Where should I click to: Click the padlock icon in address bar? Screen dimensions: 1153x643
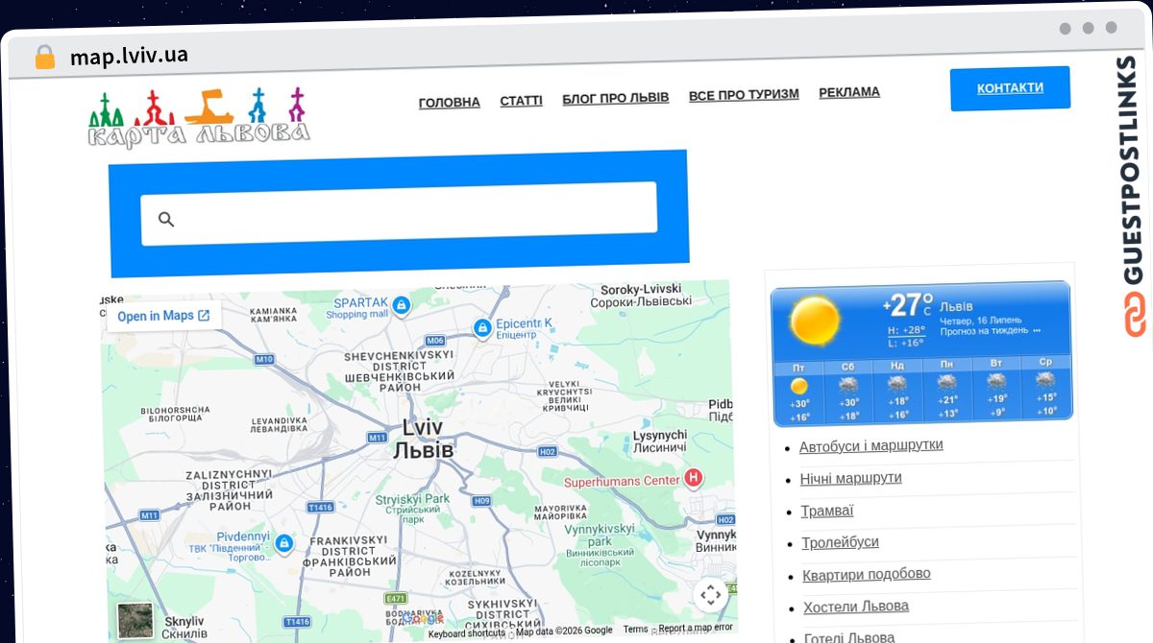pyautogui.click(x=44, y=57)
